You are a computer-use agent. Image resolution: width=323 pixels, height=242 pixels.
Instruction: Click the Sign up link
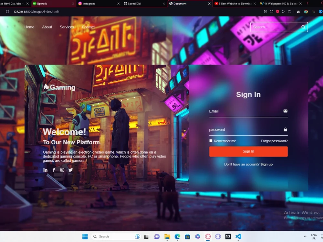pyautogui.click(x=266, y=164)
